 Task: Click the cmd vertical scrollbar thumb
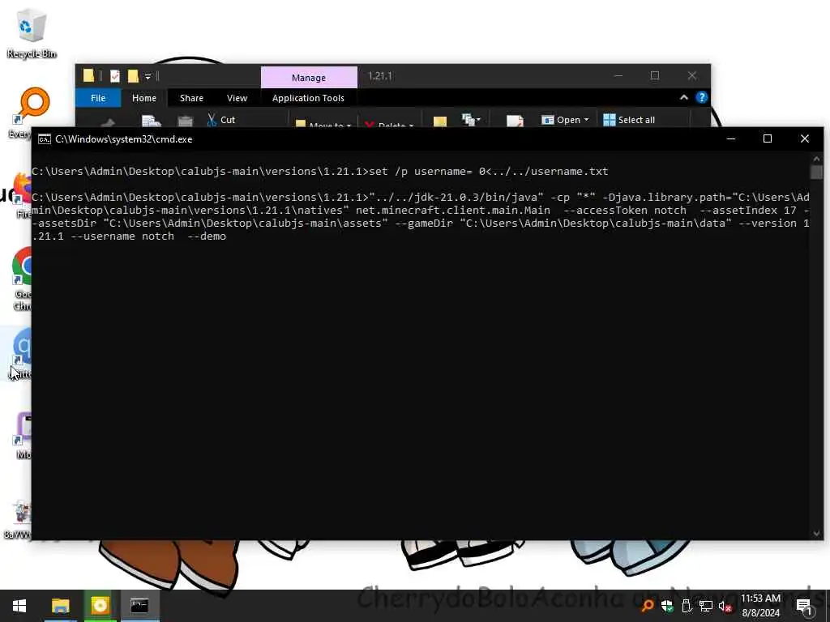click(x=816, y=173)
